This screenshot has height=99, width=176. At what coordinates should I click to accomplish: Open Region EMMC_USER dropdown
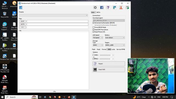pyautogui.click(x=115, y=45)
